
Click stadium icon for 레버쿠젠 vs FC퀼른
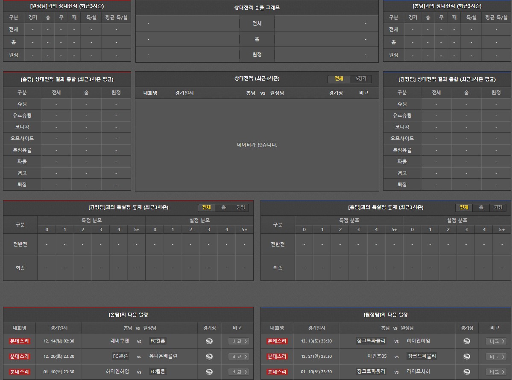[x=209, y=341]
